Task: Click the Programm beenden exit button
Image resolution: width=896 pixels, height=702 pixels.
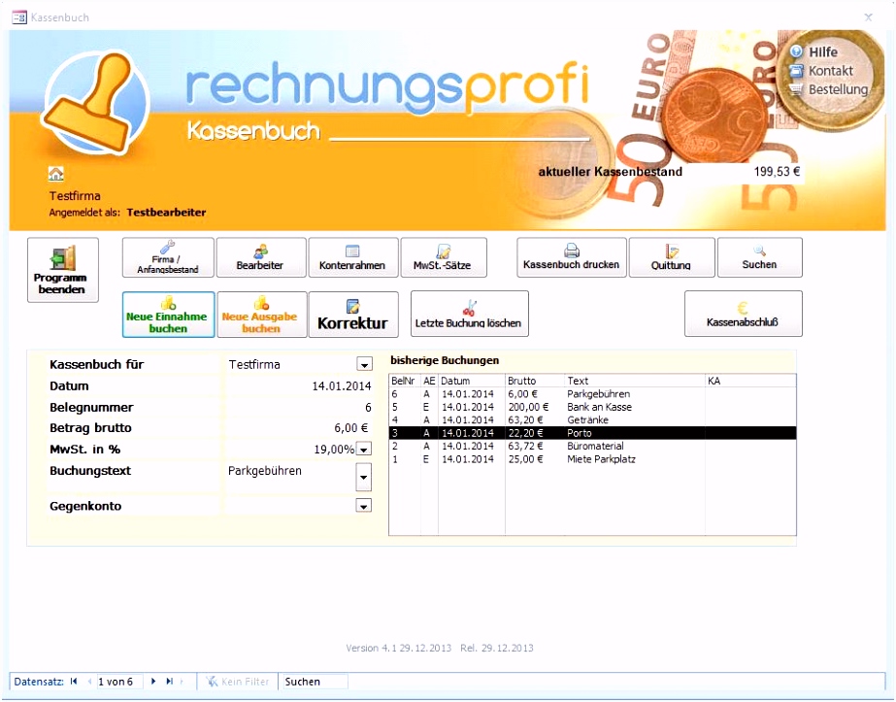Action: coord(63,270)
